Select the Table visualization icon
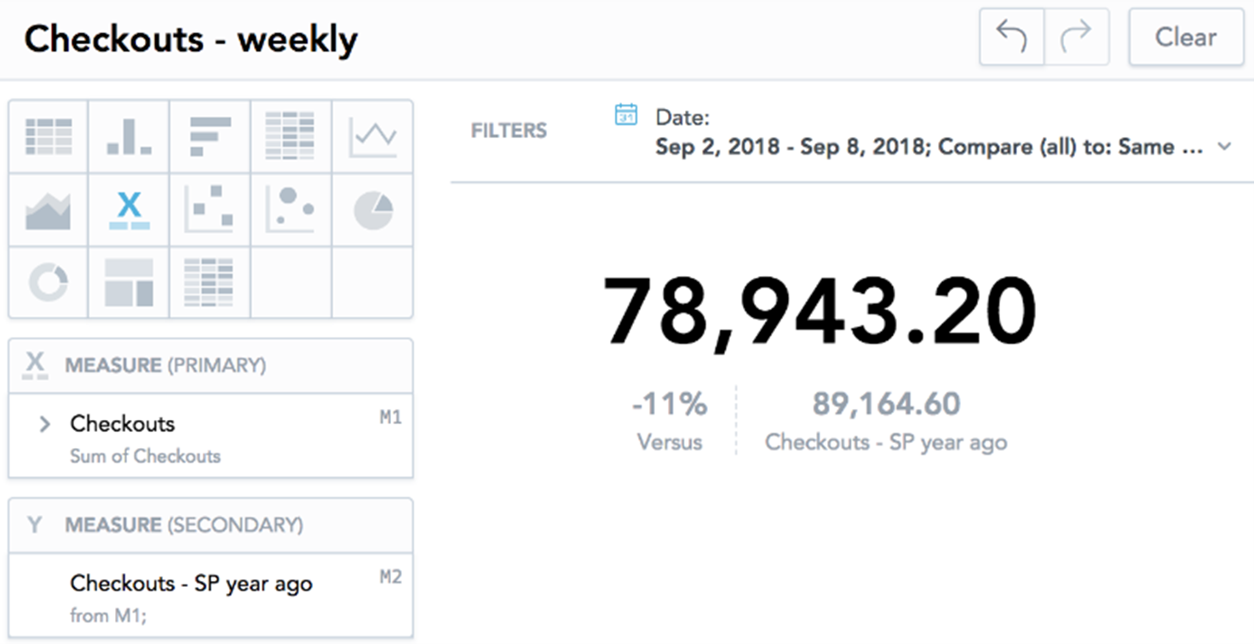This screenshot has height=644, width=1254. tap(49, 136)
